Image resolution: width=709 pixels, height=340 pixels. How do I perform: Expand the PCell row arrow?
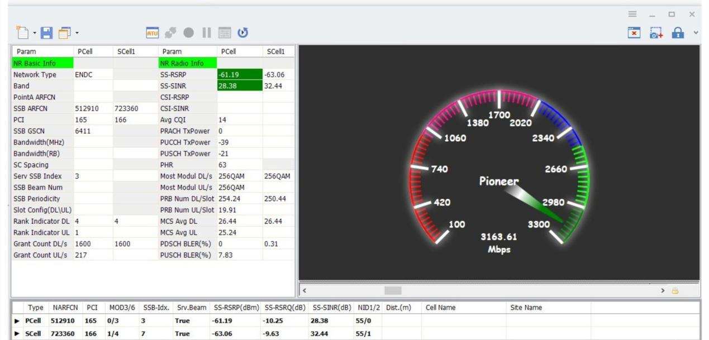point(17,321)
